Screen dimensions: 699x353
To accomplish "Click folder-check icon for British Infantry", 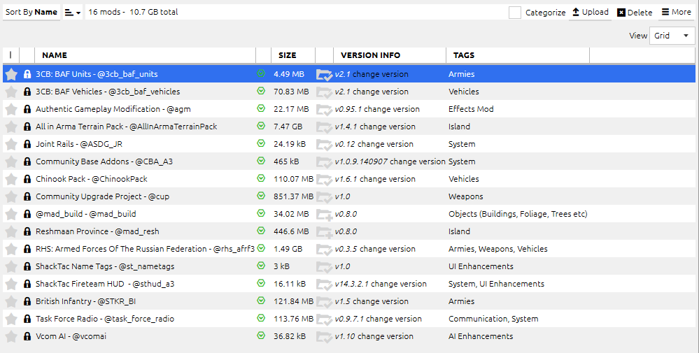I will tap(324, 302).
